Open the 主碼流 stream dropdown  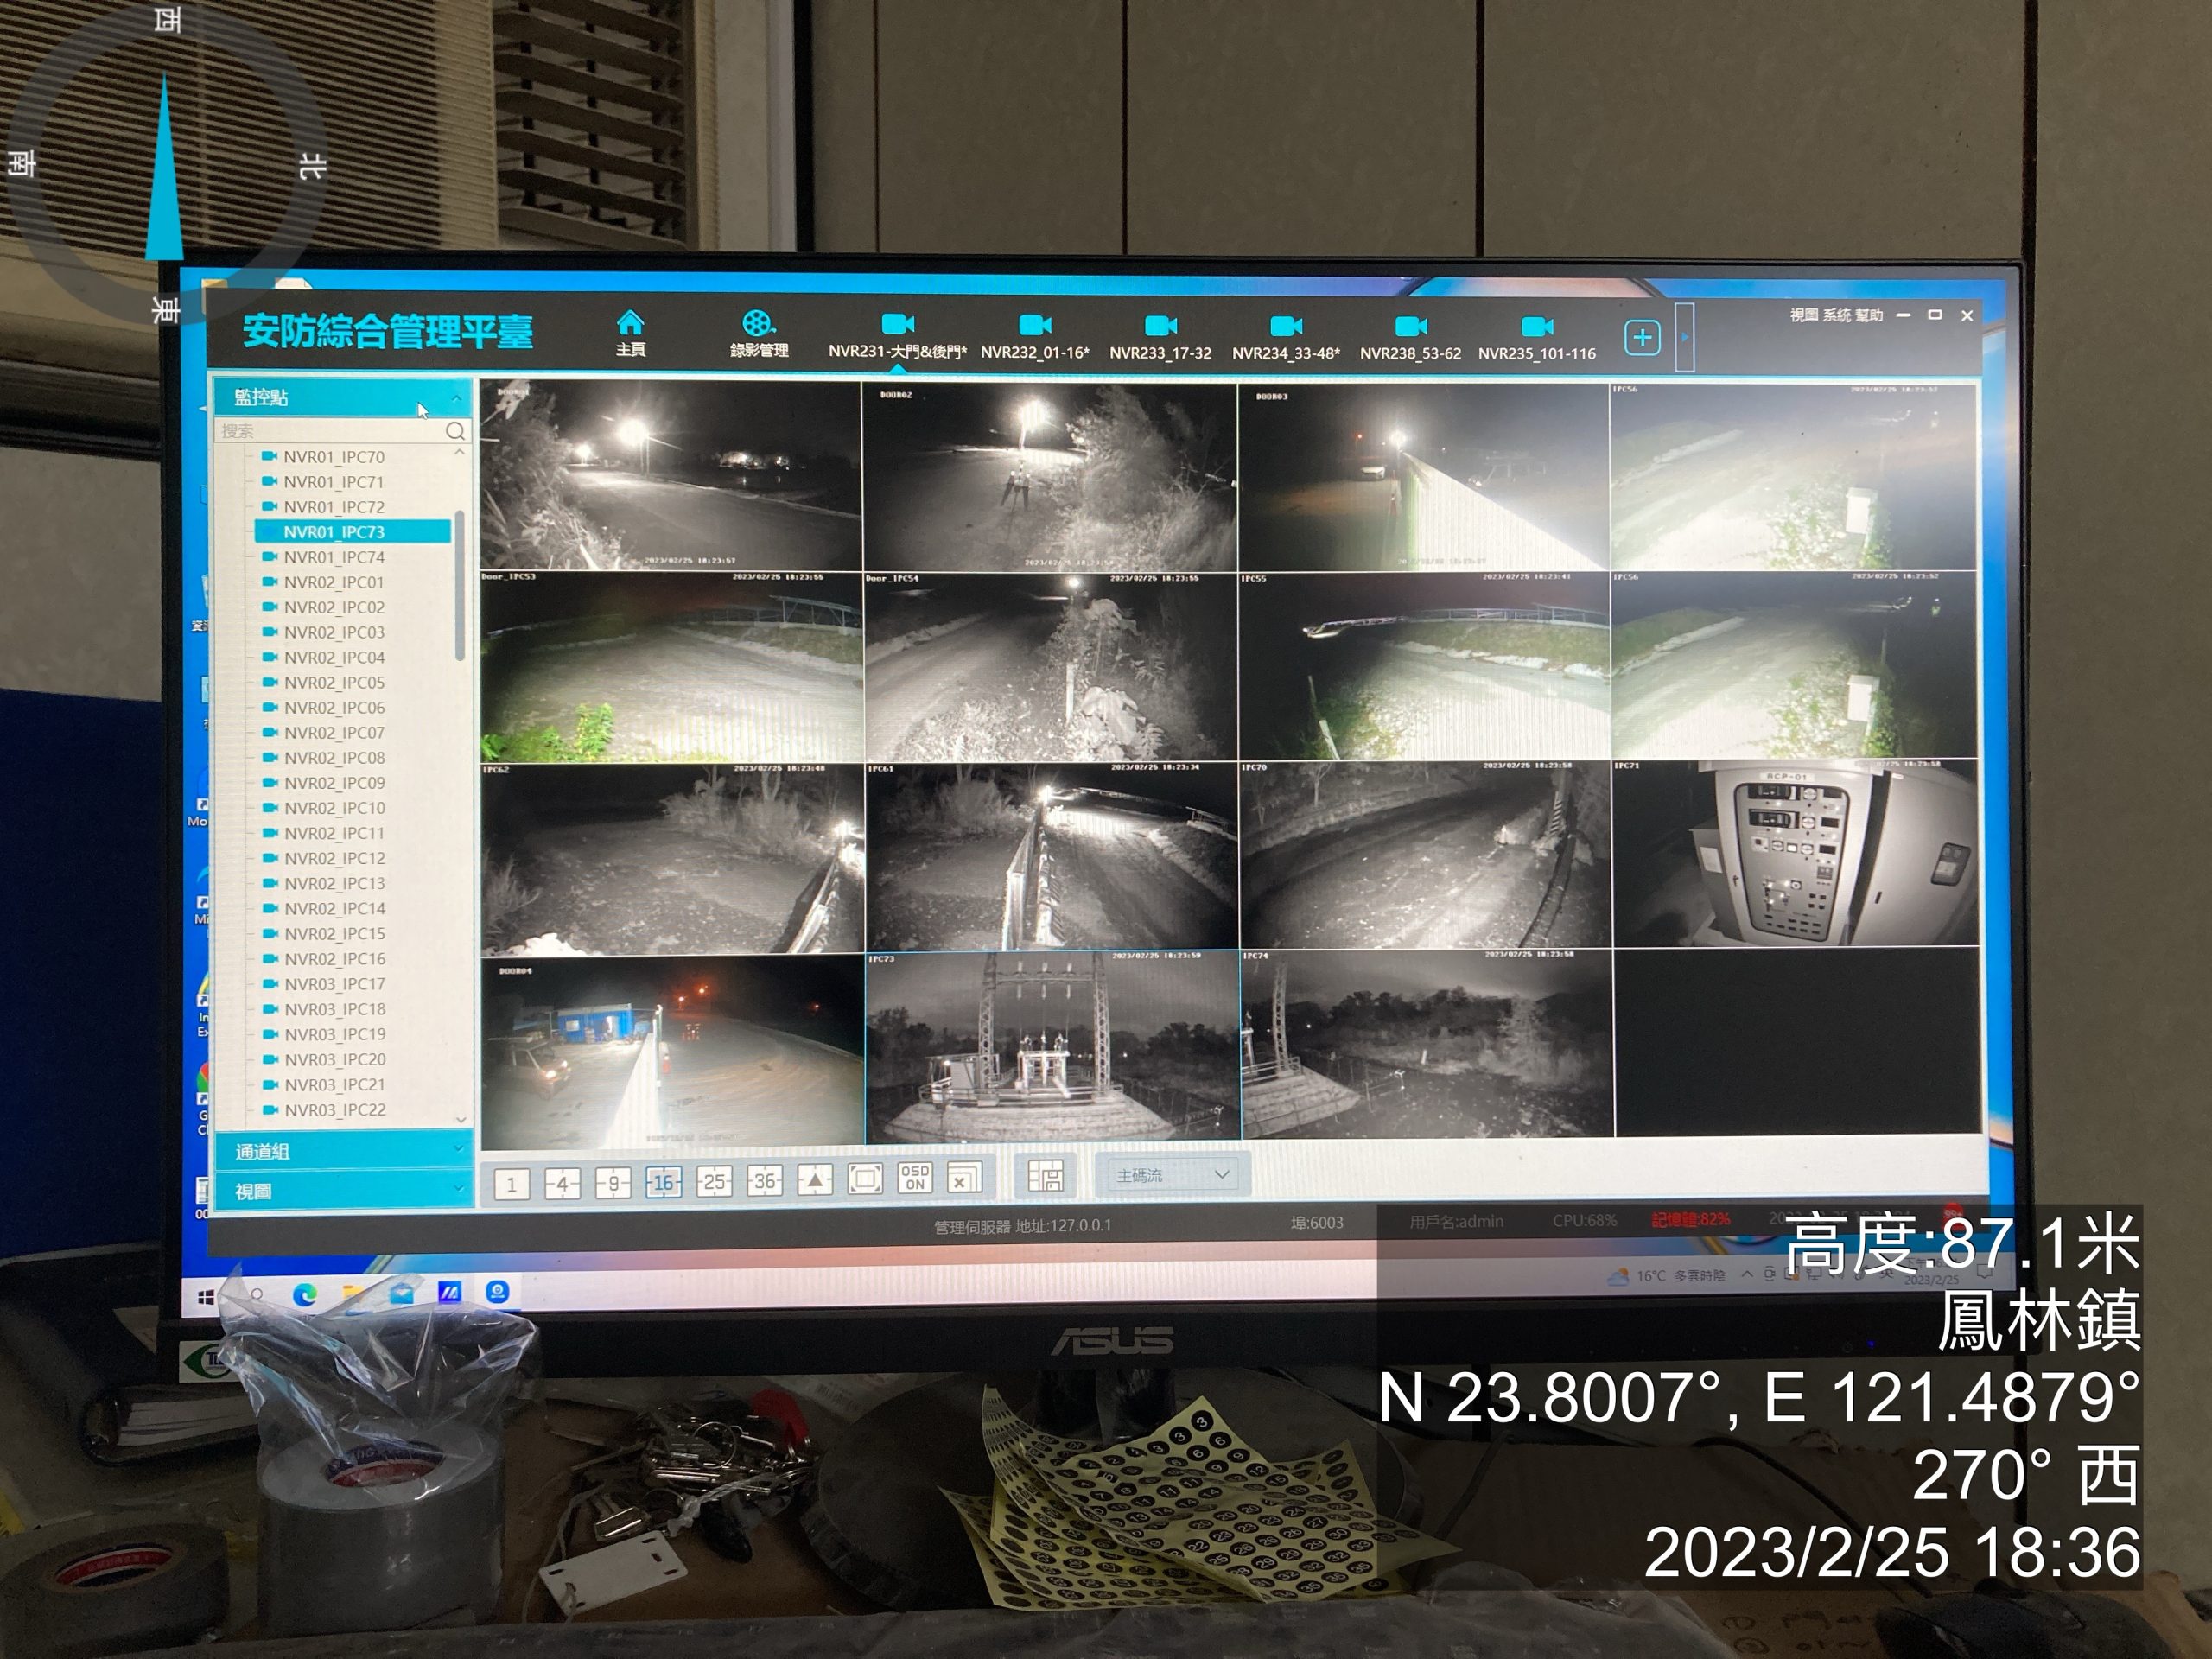click(x=1172, y=1175)
